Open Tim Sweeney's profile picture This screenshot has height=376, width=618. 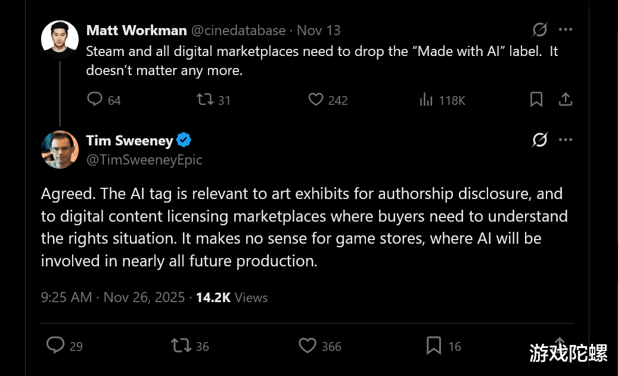tap(60, 149)
